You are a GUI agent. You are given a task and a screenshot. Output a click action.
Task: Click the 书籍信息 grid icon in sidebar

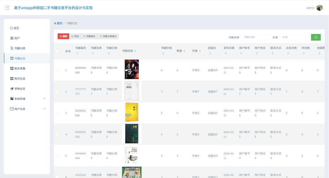[x=12, y=58]
